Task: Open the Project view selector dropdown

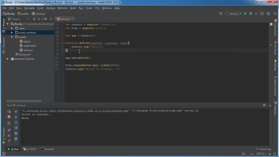Action: (x=18, y=19)
